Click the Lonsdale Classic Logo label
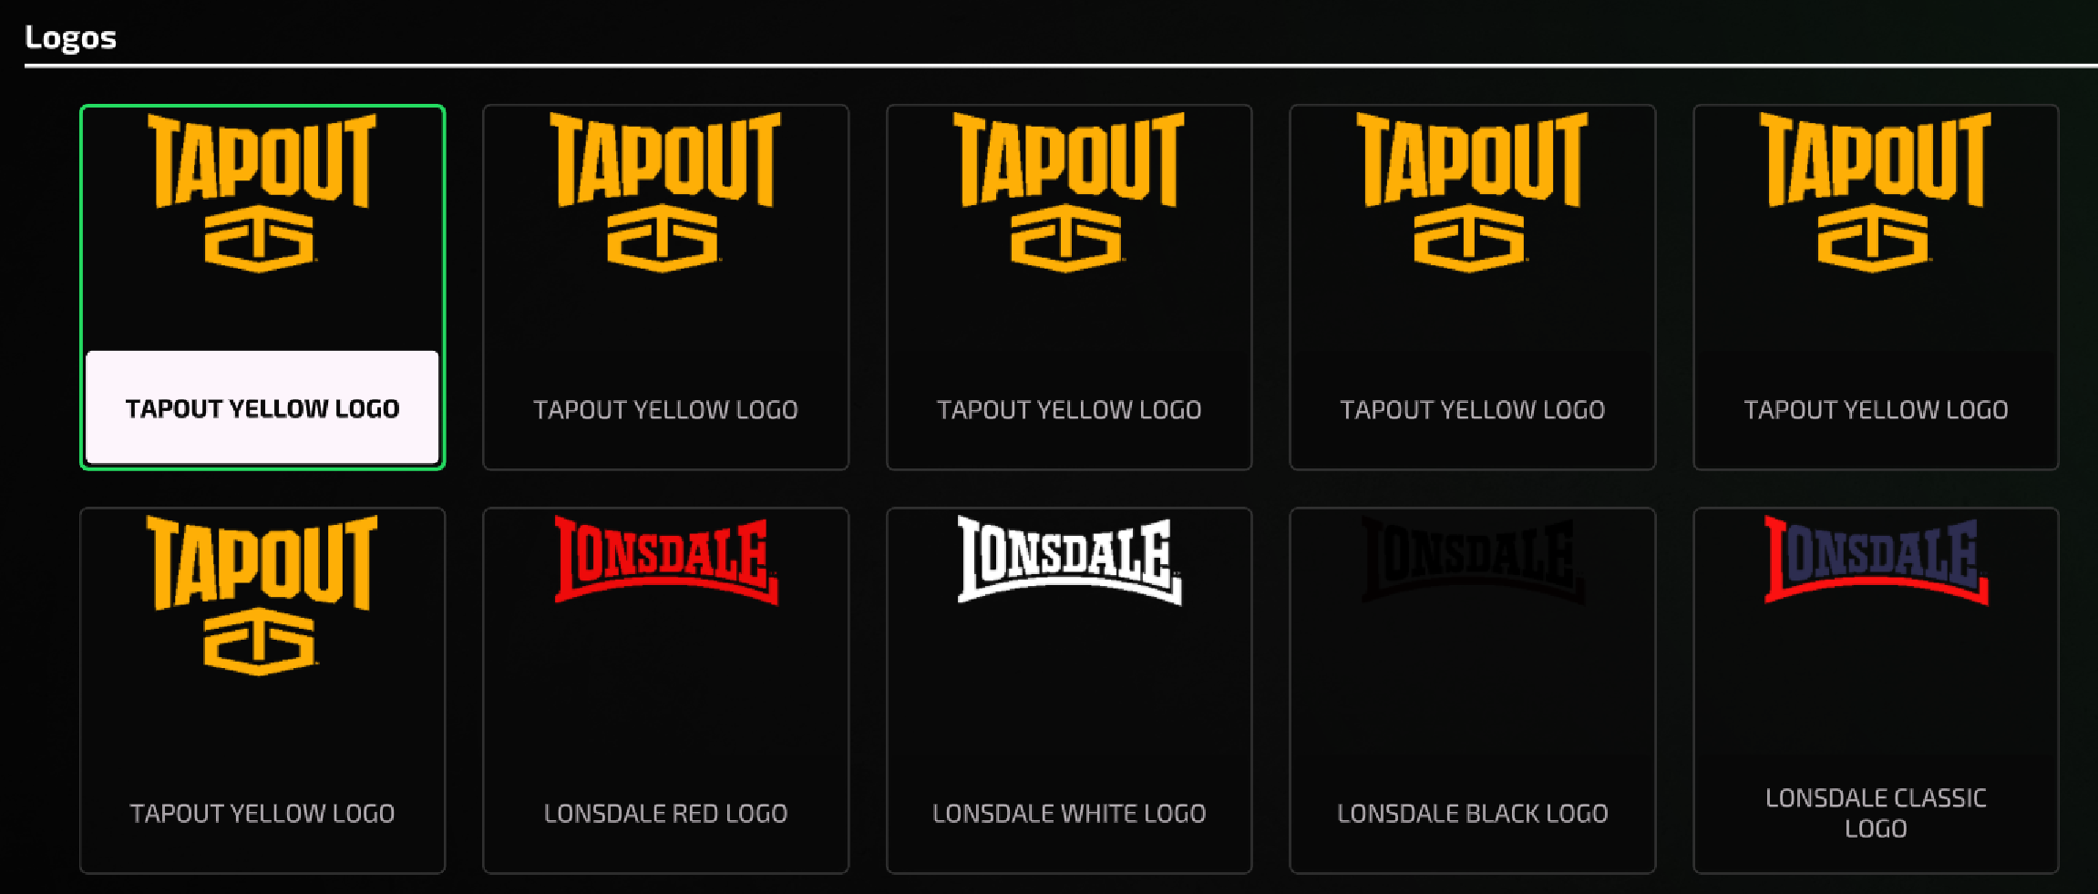 click(1876, 813)
